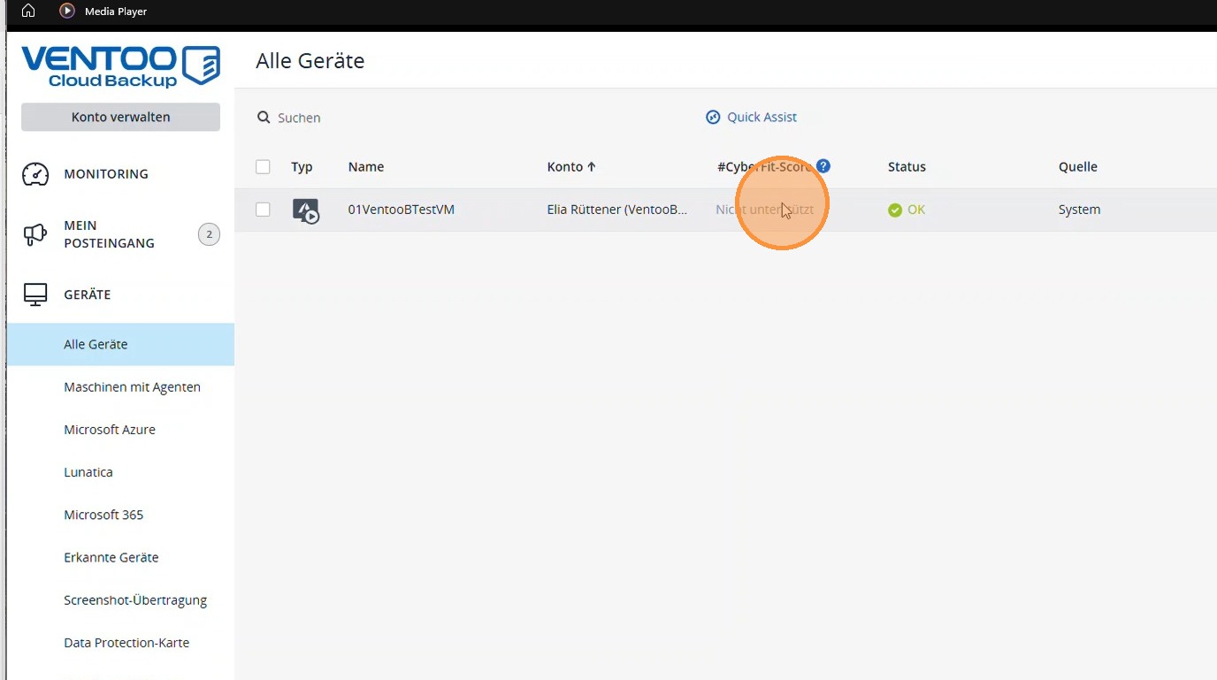Sort devices by the Konto column
This screenshot has width=1217, height=680.
[x=571, y=166]
